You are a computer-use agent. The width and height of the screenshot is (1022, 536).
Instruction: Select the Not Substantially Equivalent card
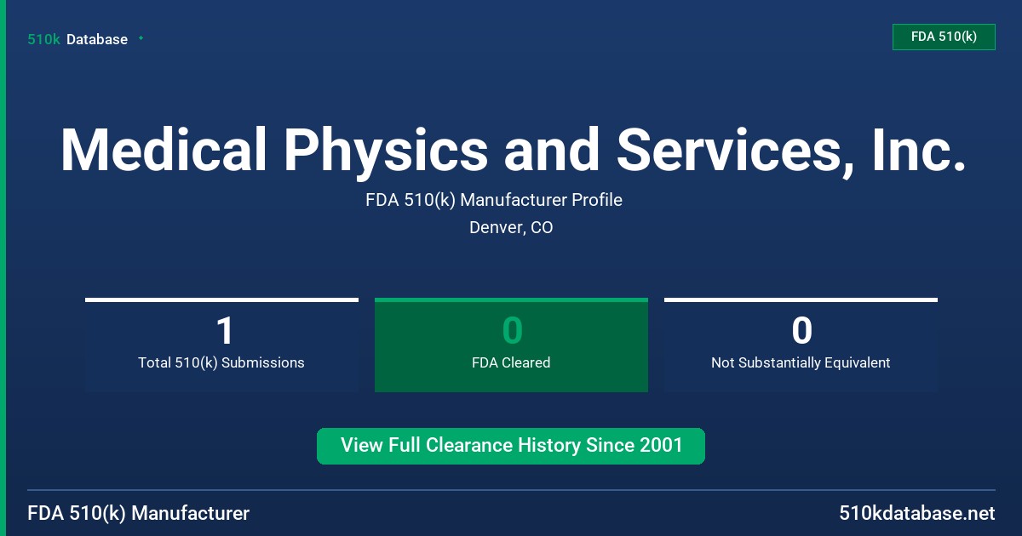coord(801,345)
